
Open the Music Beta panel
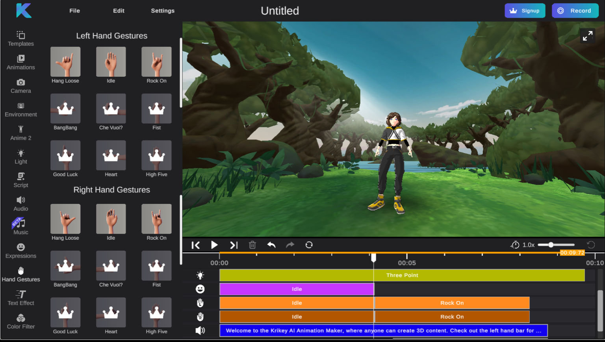[20, 226]
